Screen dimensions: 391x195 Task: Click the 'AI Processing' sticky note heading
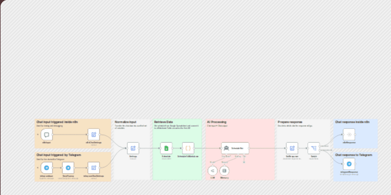pos(217,122)
